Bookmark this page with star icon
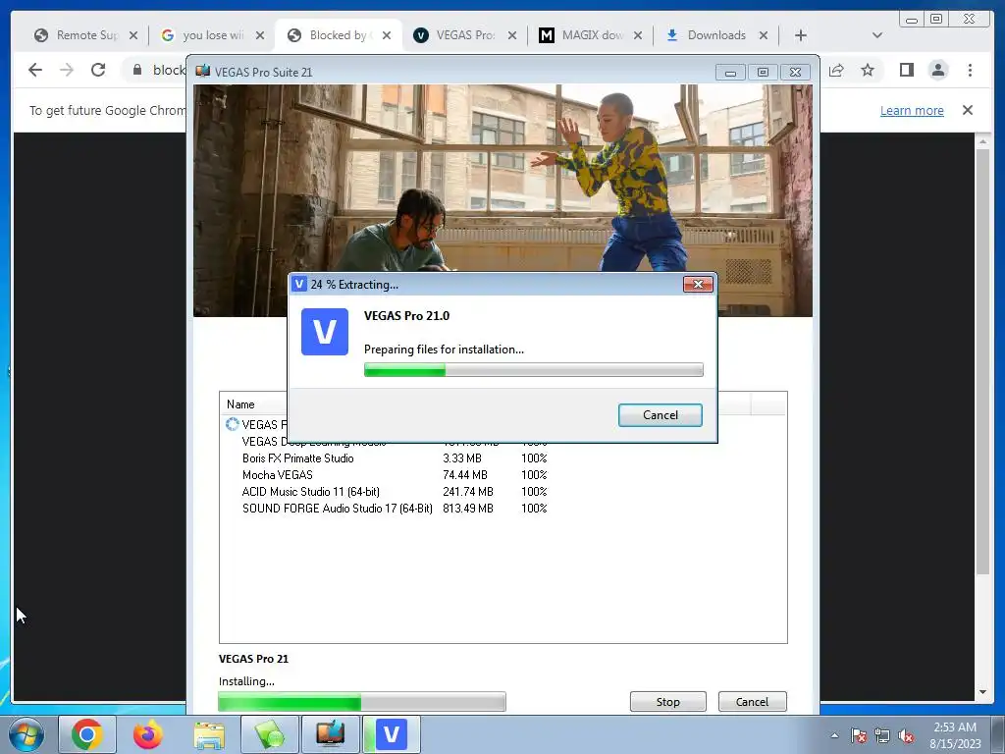1005x754 pixels. click(x=868, y=70)
